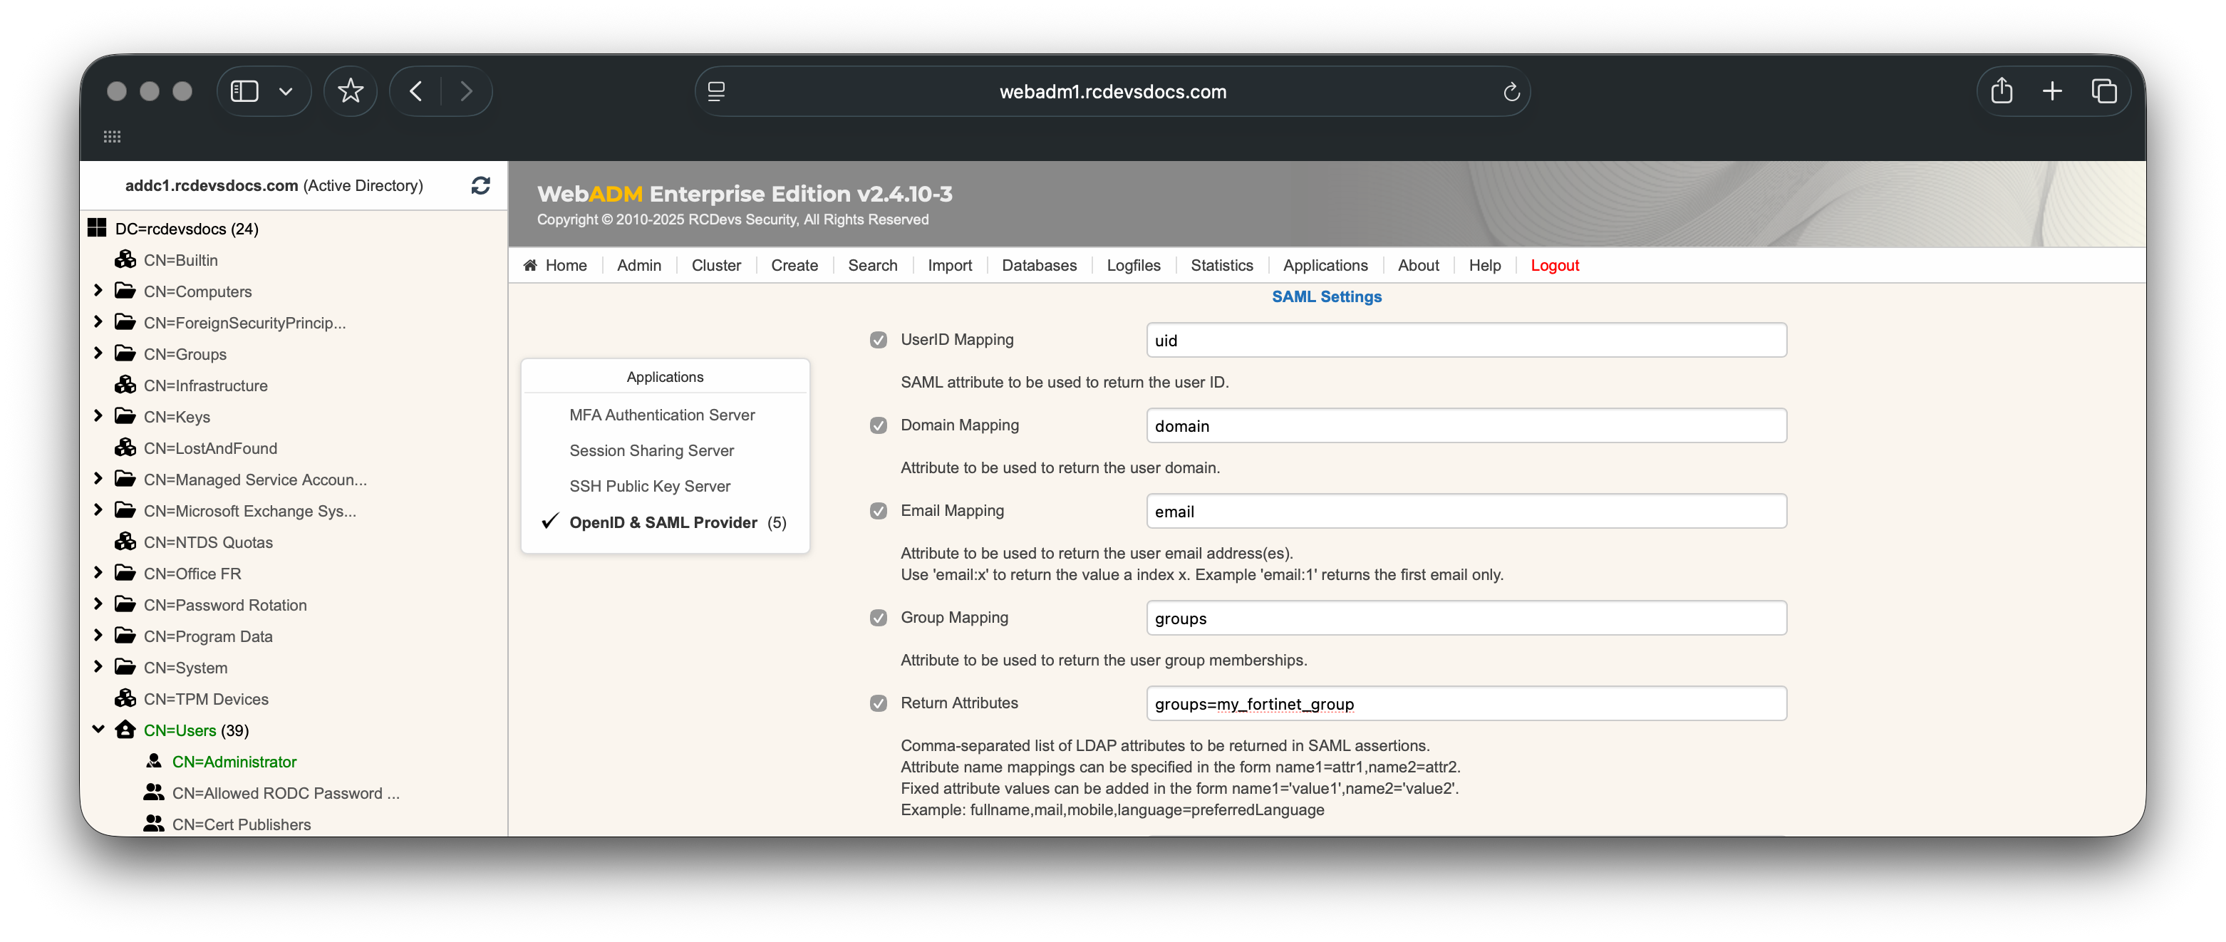
Task: Click the Group Mapping text field
Action: [1466, 618]
